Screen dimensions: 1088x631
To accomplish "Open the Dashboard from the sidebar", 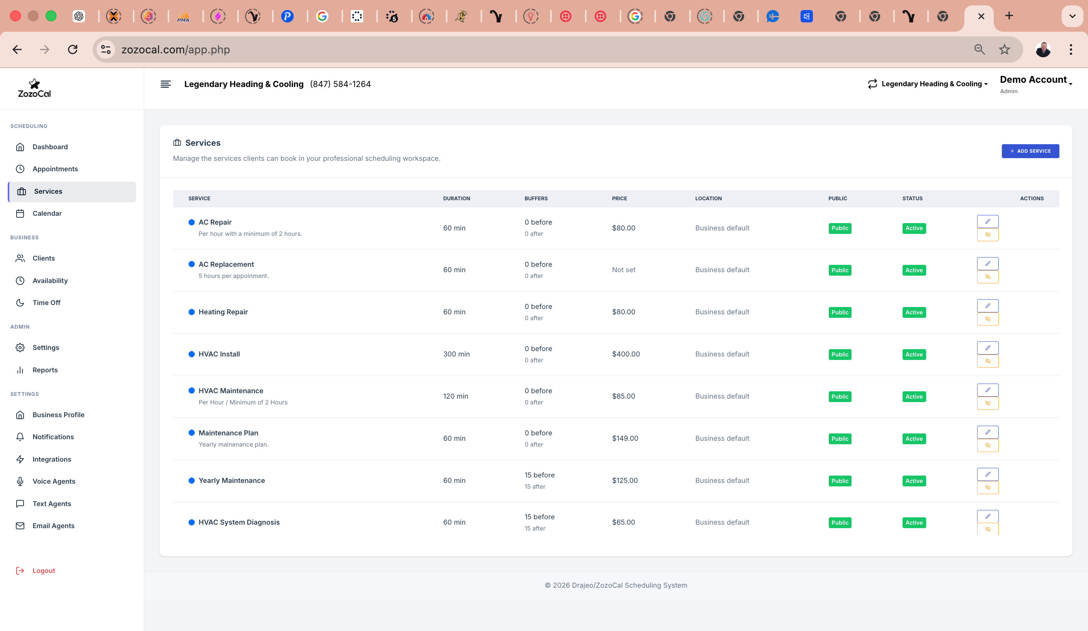I will click(50, 147).
